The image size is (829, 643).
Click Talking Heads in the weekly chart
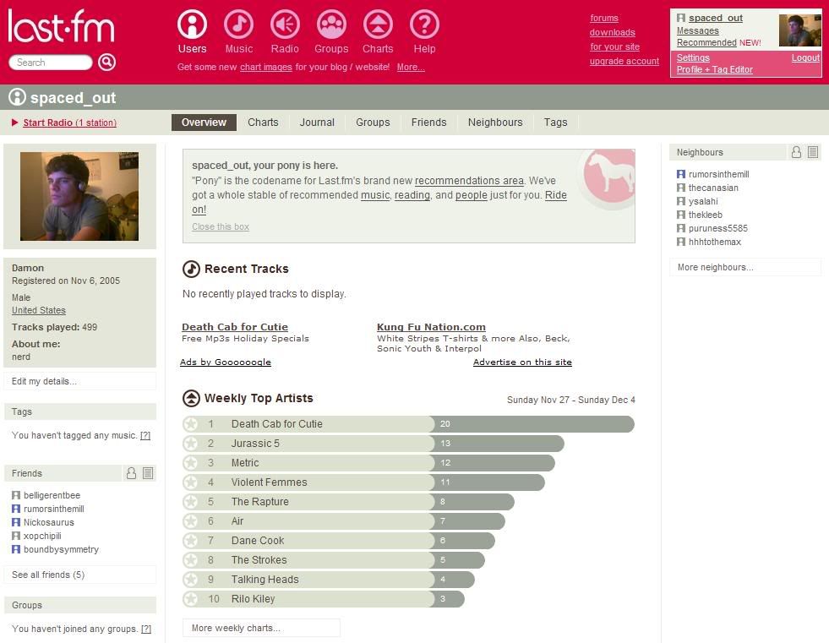coord(265,579)
